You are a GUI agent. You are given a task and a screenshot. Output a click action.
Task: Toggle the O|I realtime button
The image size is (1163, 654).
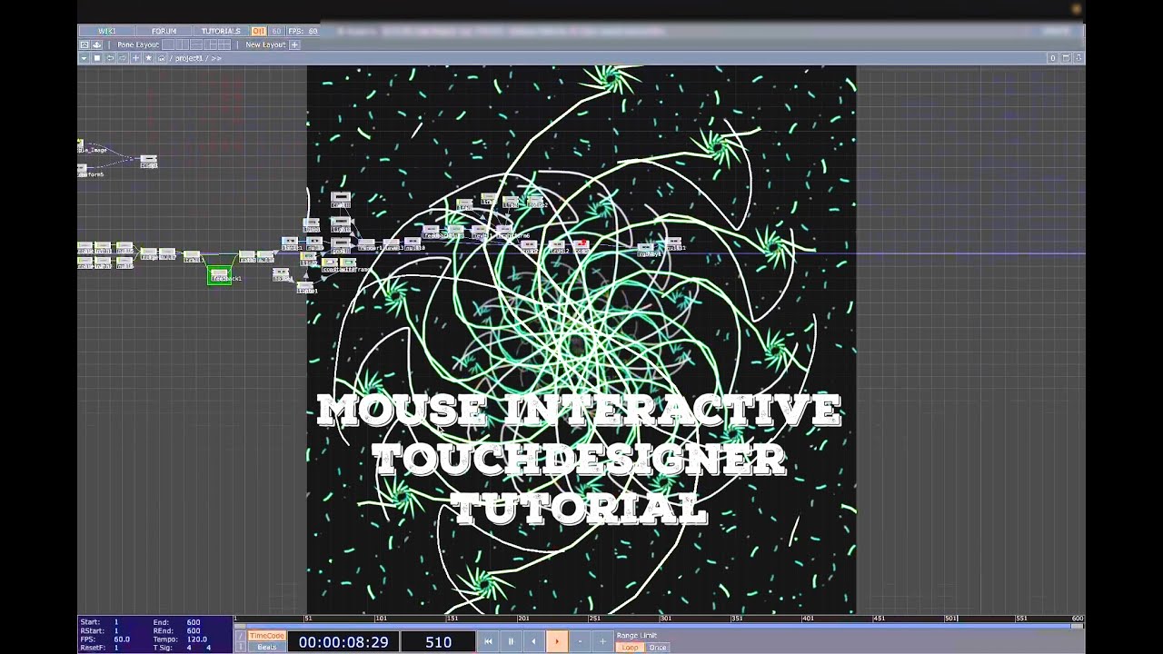259,31
